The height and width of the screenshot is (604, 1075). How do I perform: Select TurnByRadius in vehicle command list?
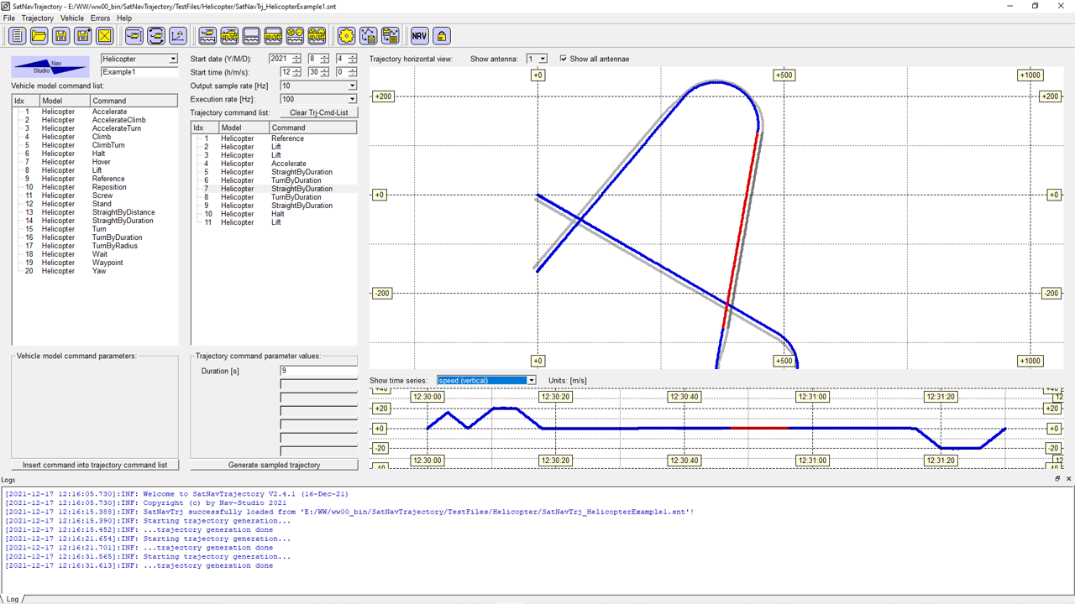click(x=117, y=246)
